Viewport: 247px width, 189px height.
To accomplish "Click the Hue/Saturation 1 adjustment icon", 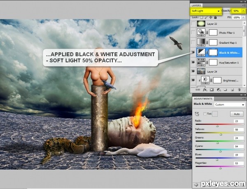I will coord(201,62).
